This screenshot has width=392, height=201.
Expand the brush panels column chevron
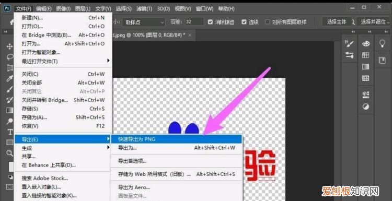click(x=353, y=32)
